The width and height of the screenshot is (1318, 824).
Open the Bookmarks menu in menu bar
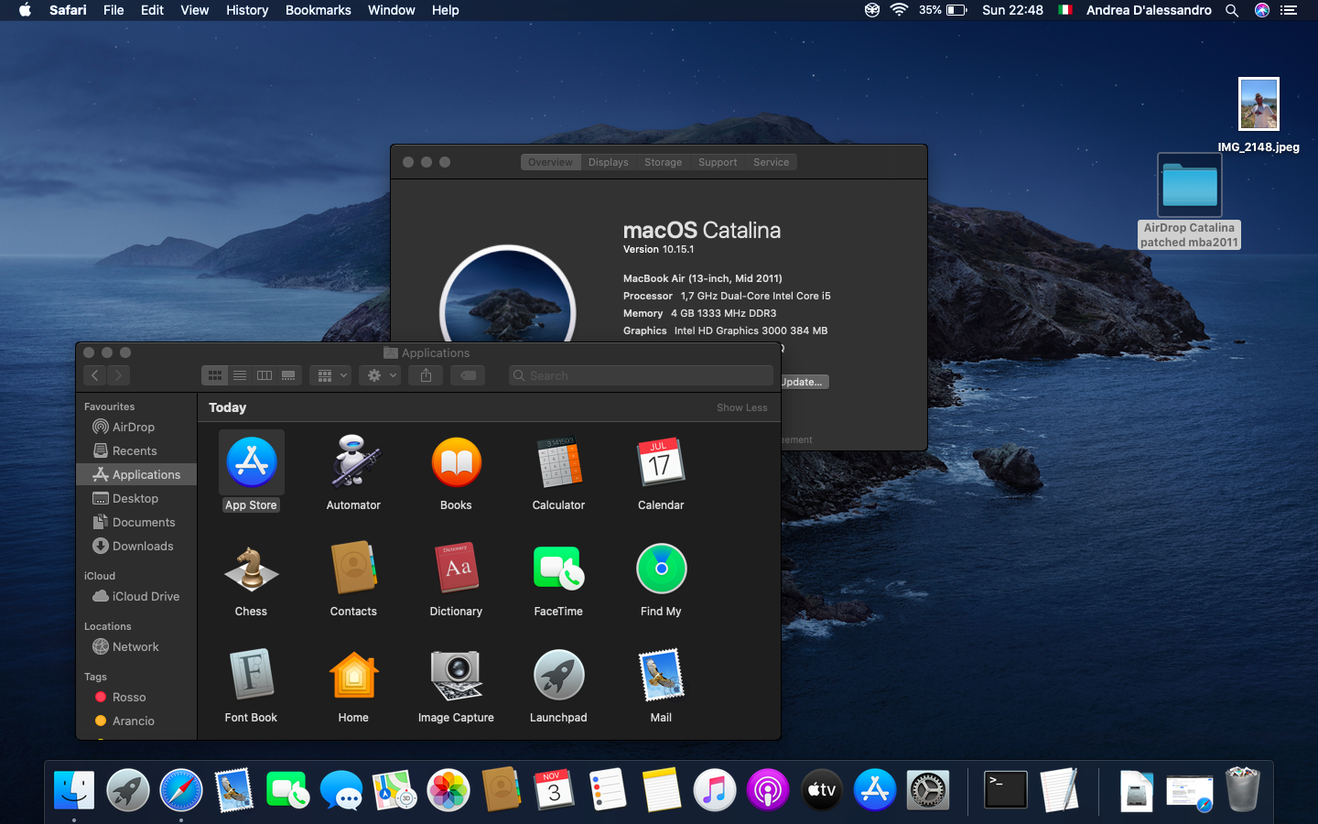pos(318,10)
